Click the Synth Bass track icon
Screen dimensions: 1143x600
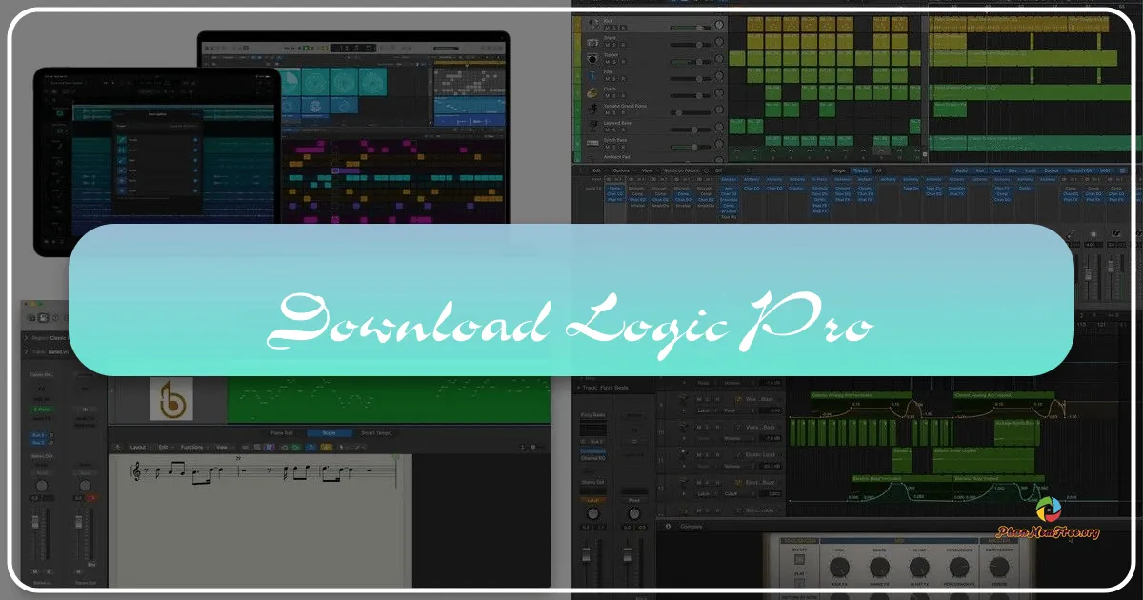(592, 142)
